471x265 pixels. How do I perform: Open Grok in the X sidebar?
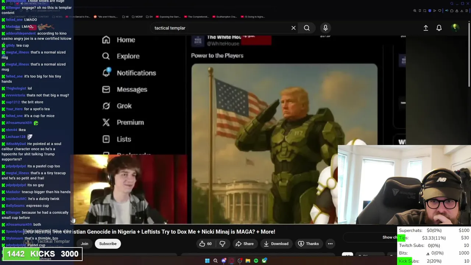(117, 106)
